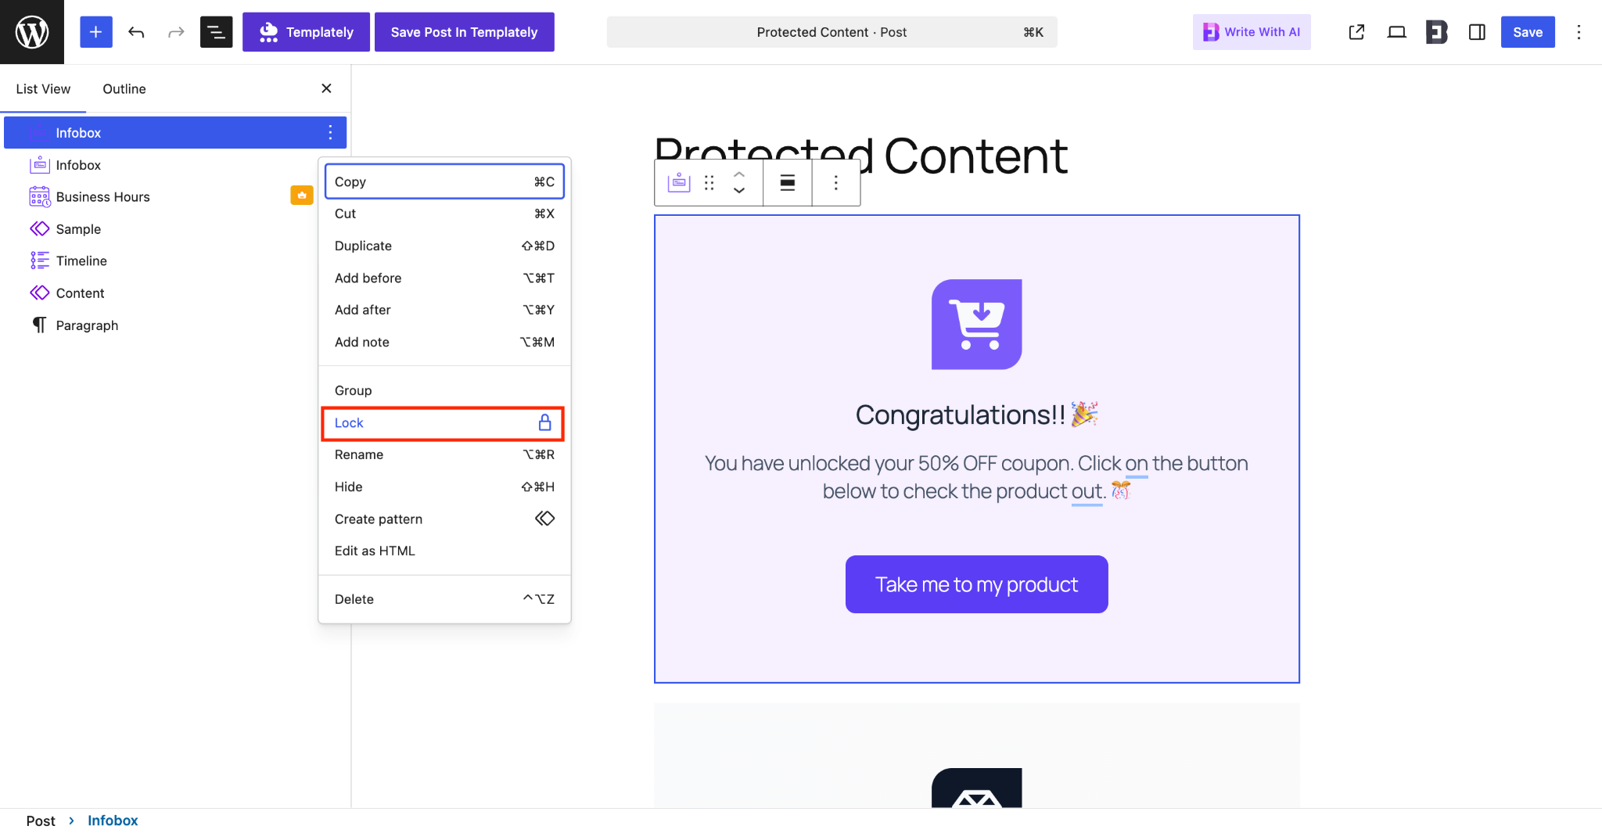Viewport: 1602px width, 833px height.
Task: Choose Create pattern menu entry
Action: click(444, 519)
